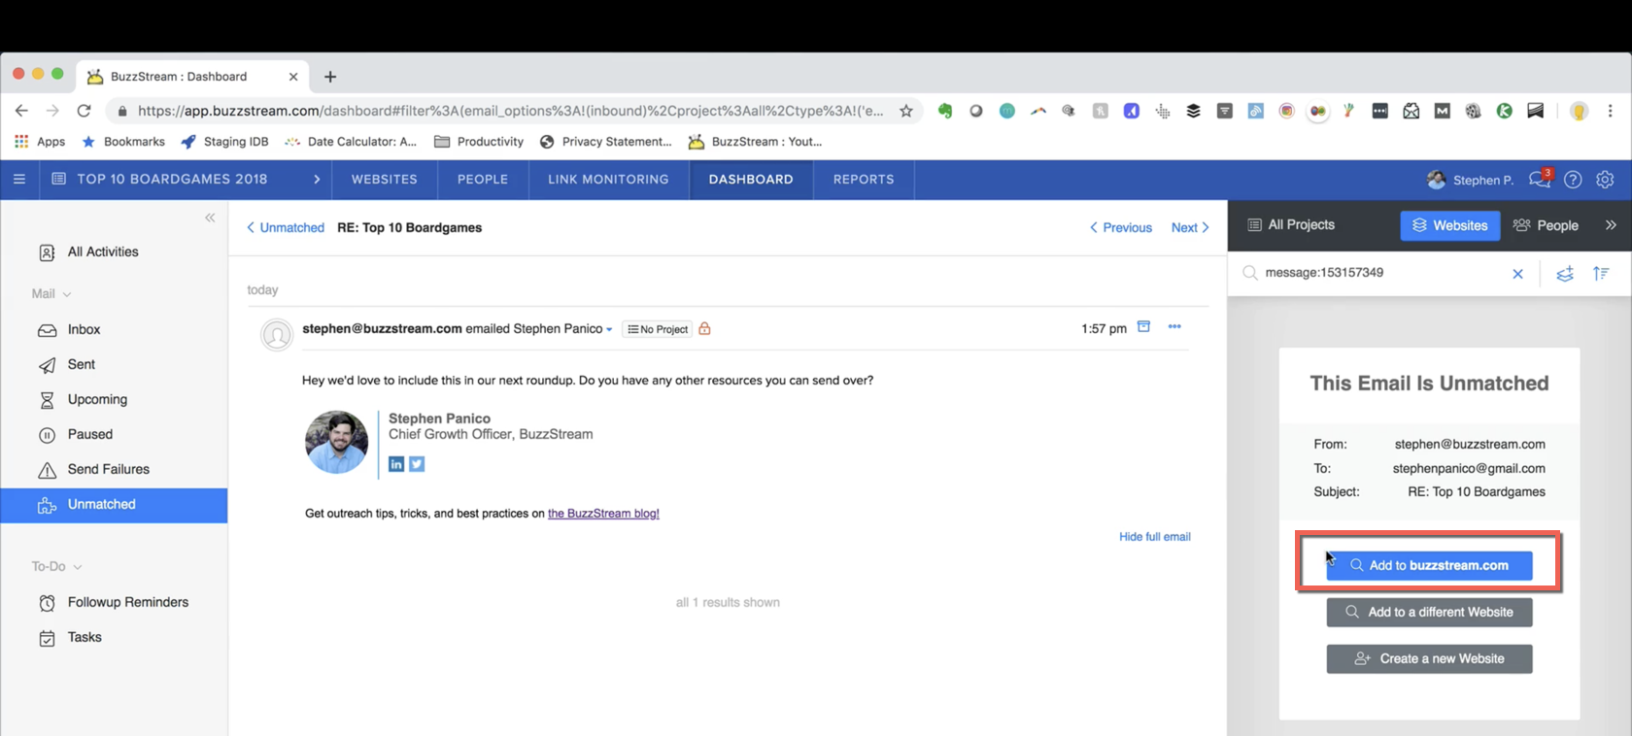Open the hamburger menu in BuzzStream header
The image size is (1632, 736).
tap(19, 180)
